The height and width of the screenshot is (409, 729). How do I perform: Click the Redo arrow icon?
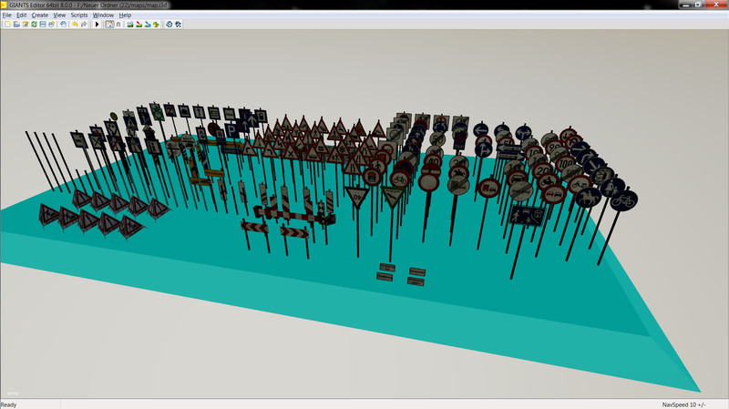click(x=84, y=25)
